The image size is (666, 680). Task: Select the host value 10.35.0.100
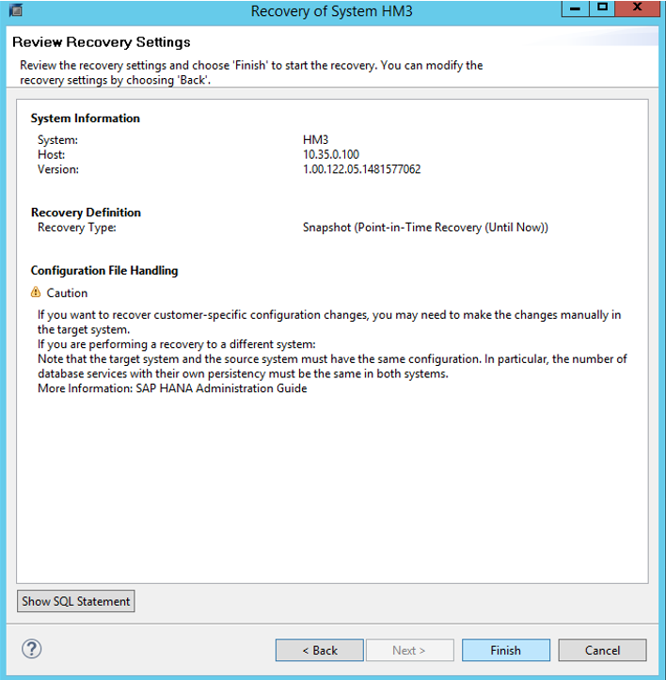pos(331,154)
